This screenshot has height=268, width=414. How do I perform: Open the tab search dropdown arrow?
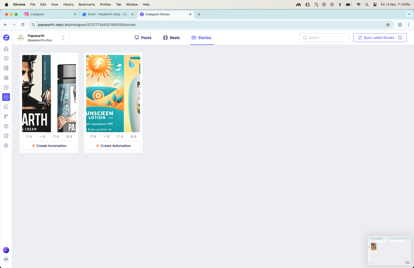click(x=409, y=14)
